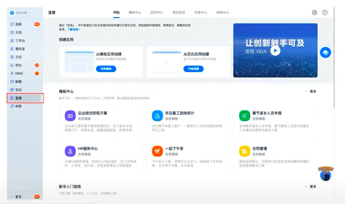The image size is (345, 204).
Task: Click the 开始创建 button
Action: pos(193,69)
